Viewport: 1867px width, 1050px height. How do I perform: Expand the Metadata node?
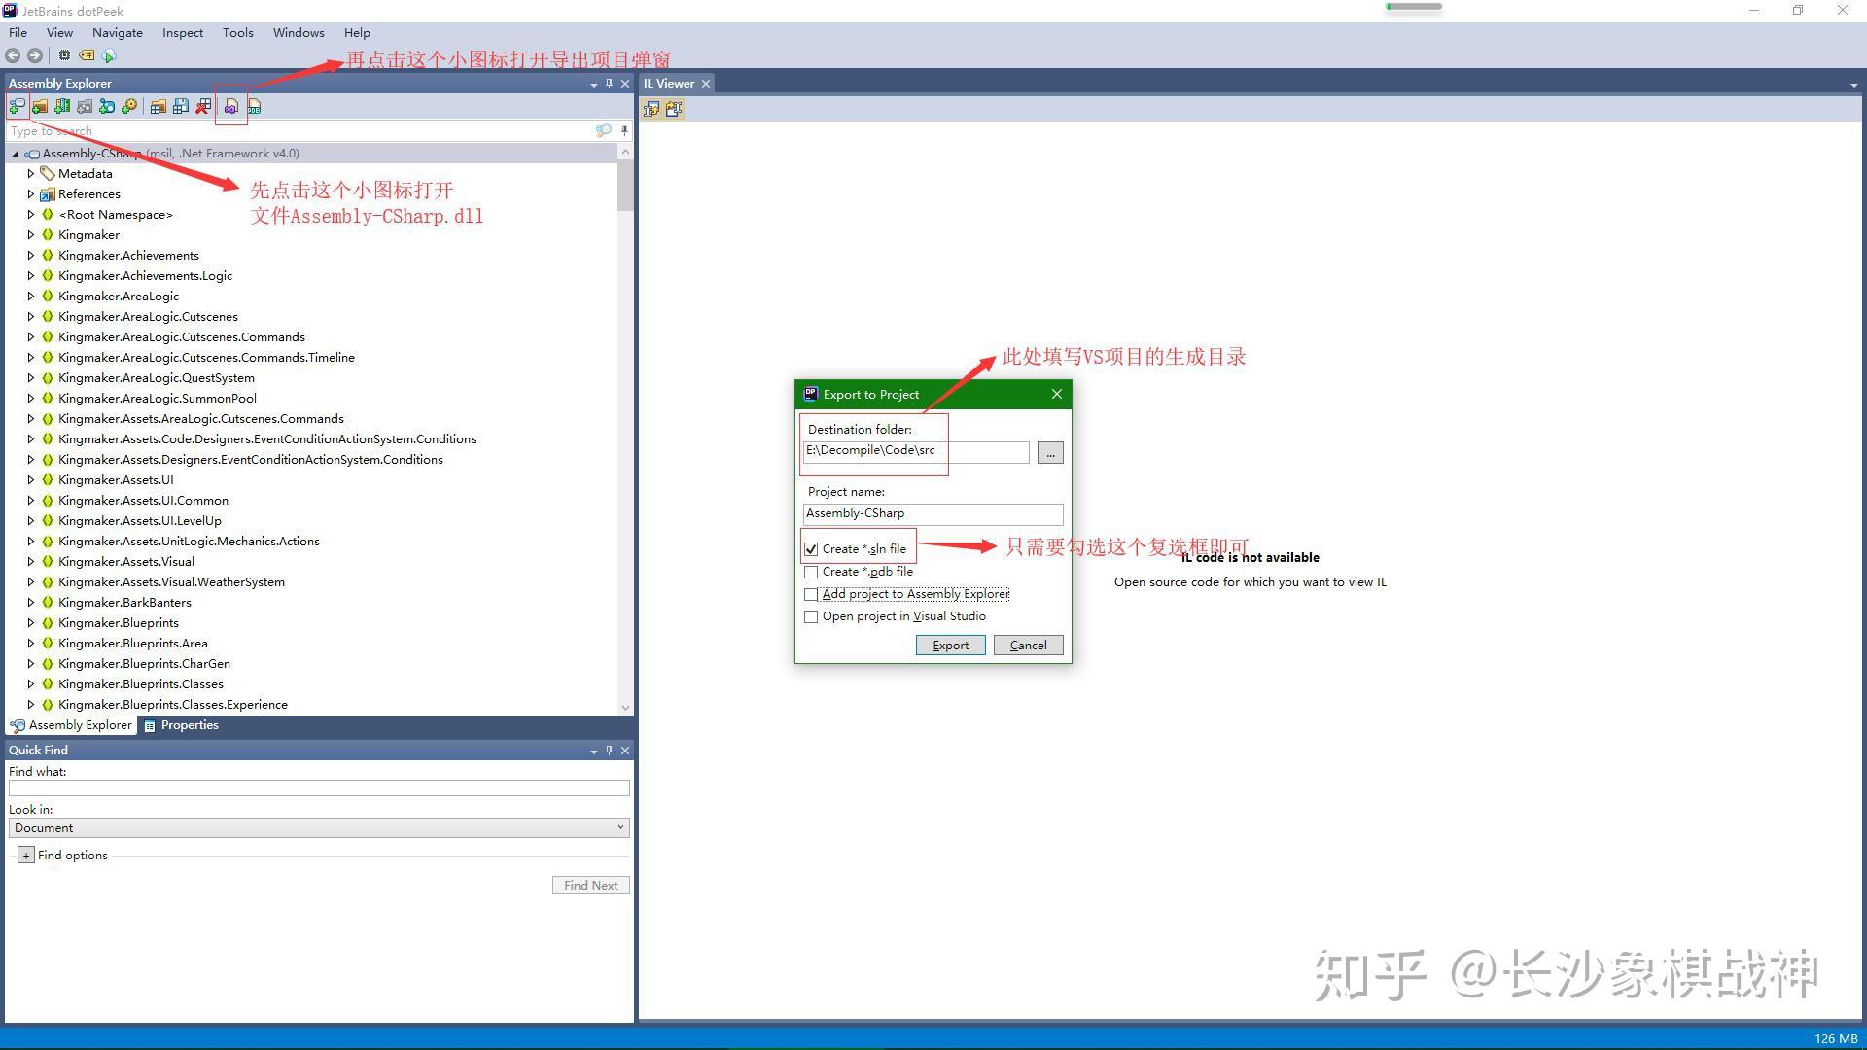tap(31, 174)
